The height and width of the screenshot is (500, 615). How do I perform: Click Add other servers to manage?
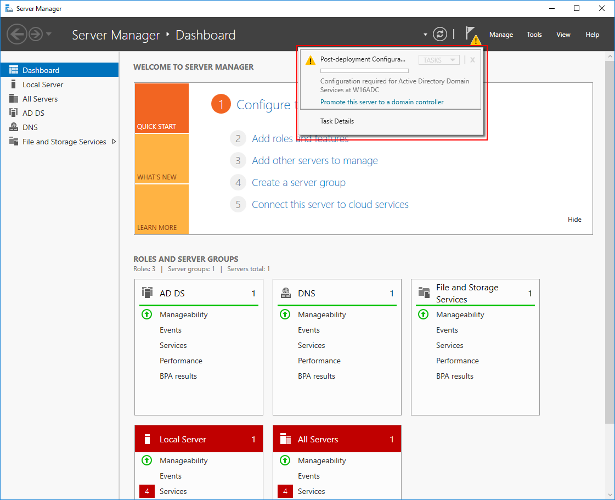pos(314,160)
